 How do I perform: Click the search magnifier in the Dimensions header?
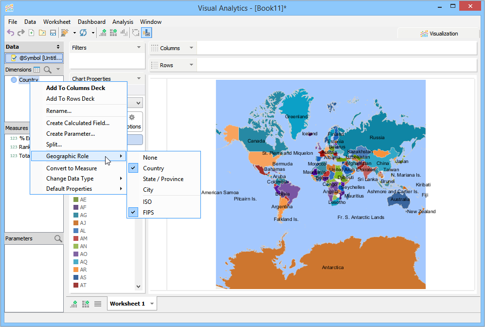click(x=47, y=70)
